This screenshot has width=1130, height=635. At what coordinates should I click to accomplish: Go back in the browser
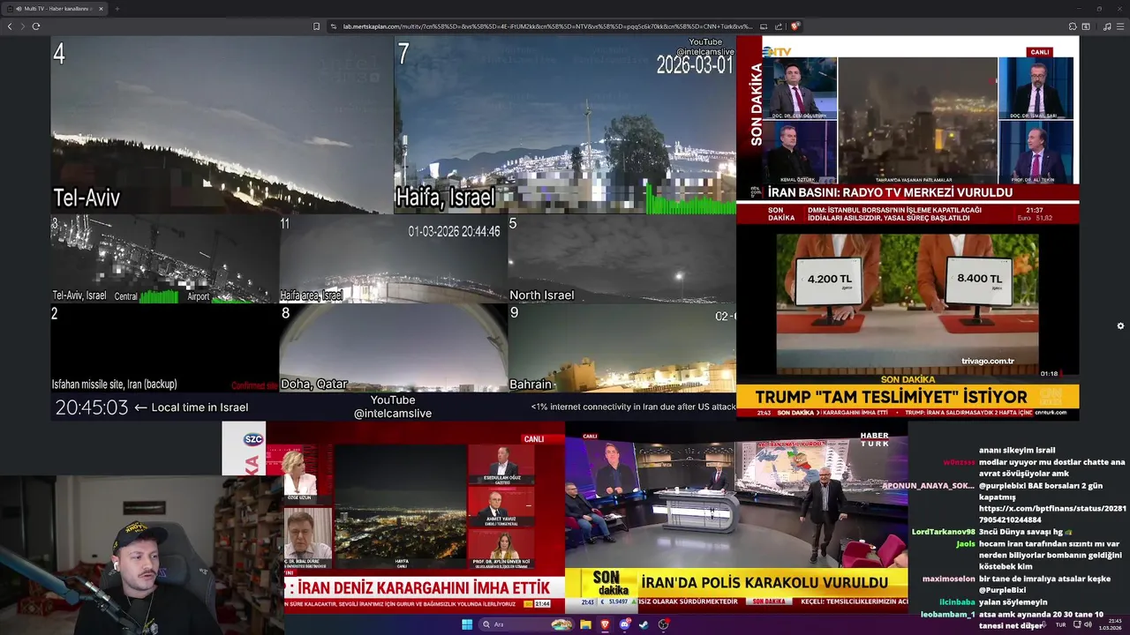pyautogui.click(x=10, y=26)
